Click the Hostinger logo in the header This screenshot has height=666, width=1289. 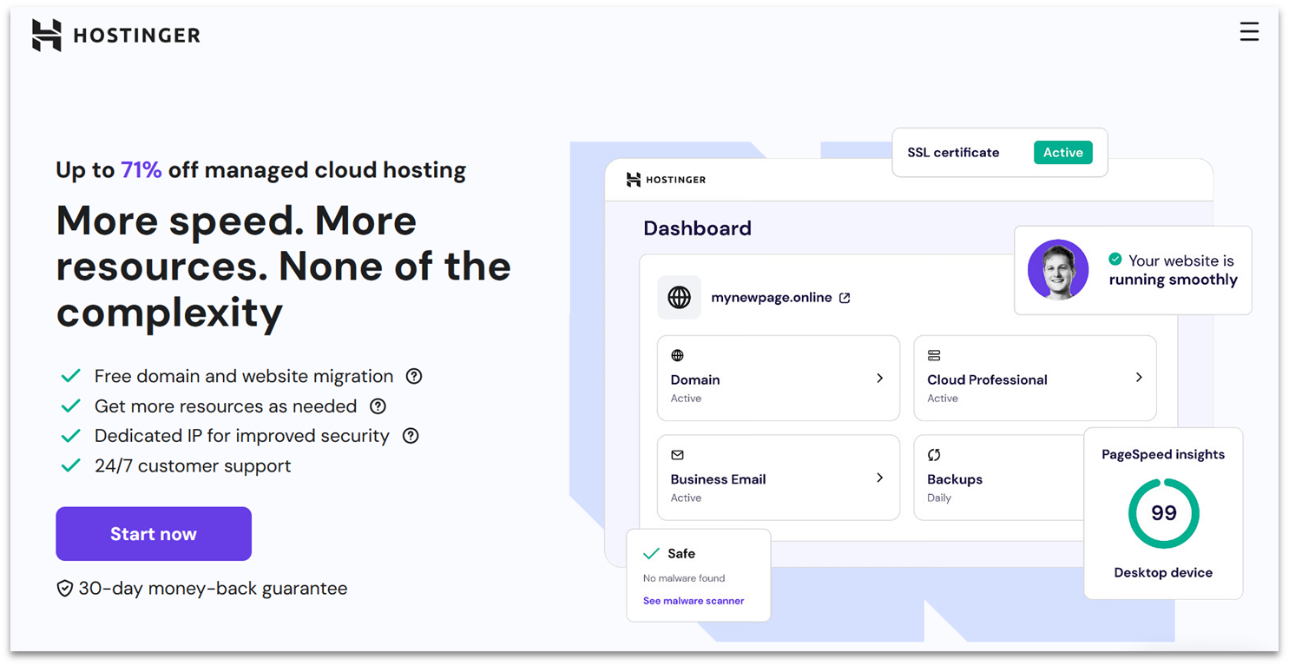115,34
